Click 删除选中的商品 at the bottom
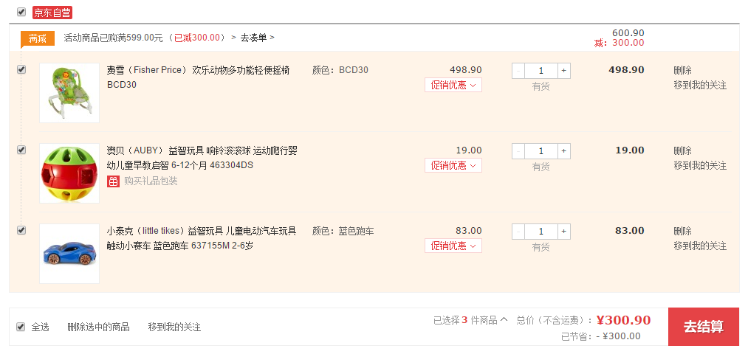 [x=98, y=327]
